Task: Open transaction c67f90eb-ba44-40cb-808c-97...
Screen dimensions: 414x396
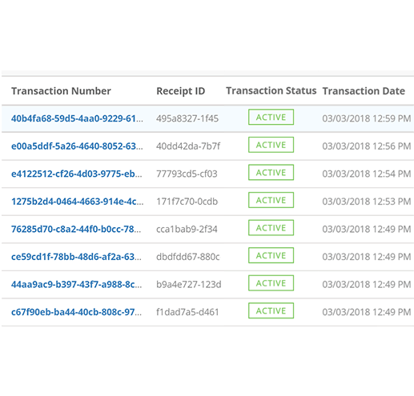Action: click(x=76, y=312)
